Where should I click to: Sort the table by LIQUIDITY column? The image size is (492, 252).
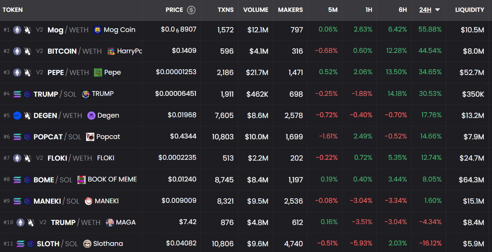pyautogui.click(x=469, y=10)
